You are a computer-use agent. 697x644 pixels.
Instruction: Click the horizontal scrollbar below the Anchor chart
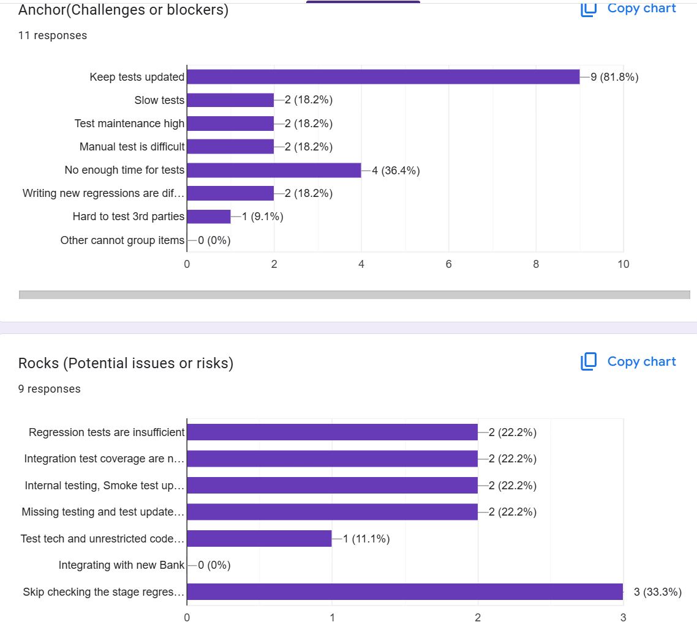(354, 295)
